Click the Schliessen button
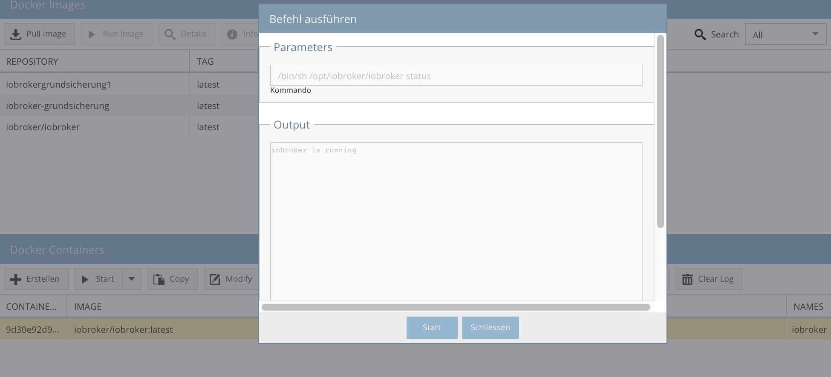 coord(490,328)
